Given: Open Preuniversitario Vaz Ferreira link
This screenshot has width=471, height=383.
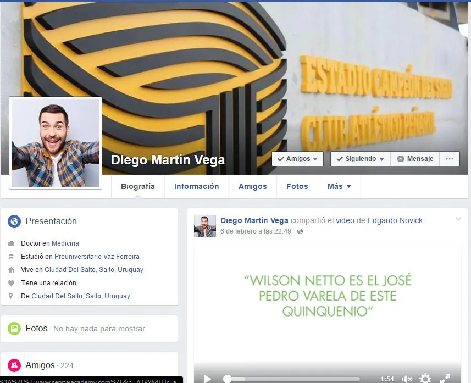Looking at the screenshot, I should tap(97, 257).
